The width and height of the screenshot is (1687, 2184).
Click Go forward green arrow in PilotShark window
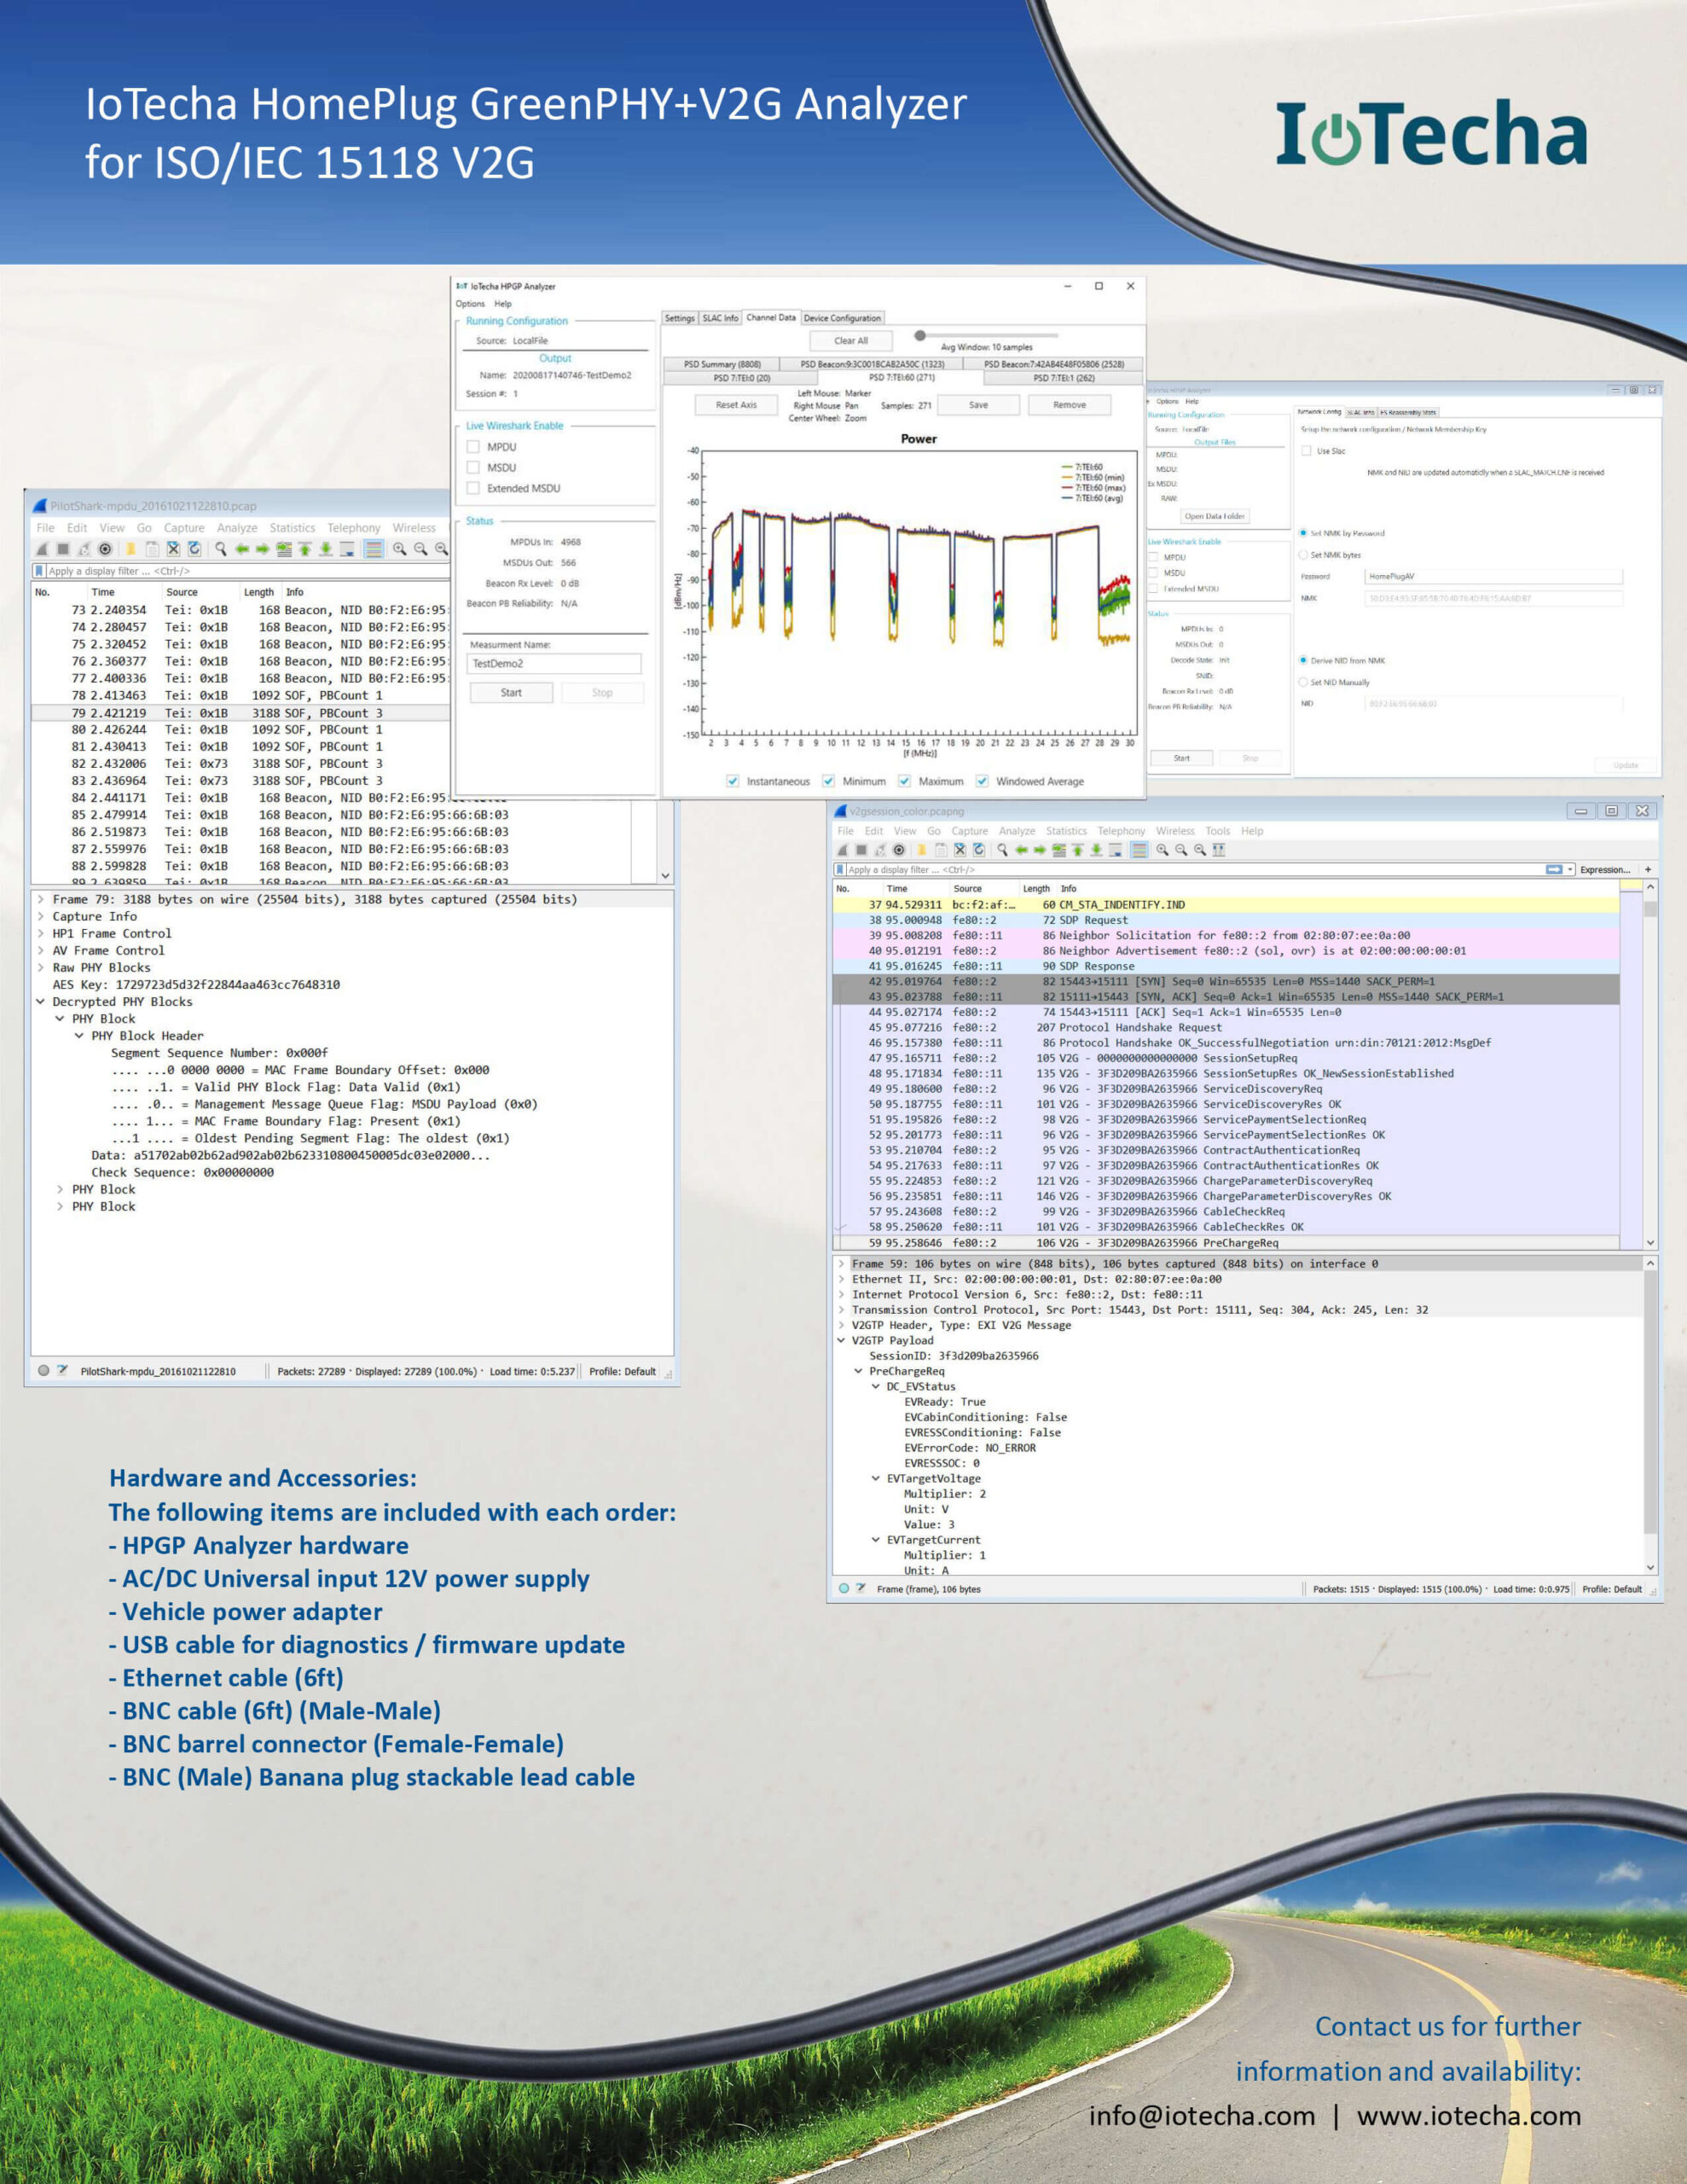click(x=263, y=549)
